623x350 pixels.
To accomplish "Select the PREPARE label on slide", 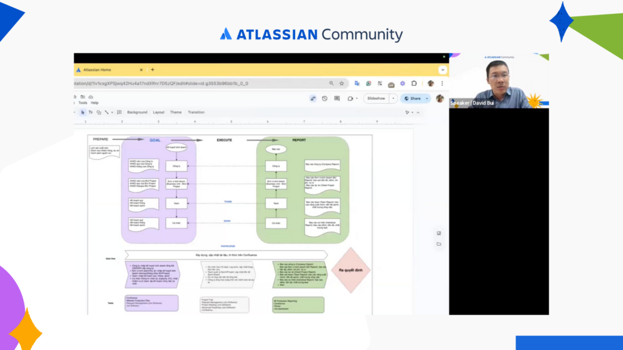I will click(x=100, y=139).
